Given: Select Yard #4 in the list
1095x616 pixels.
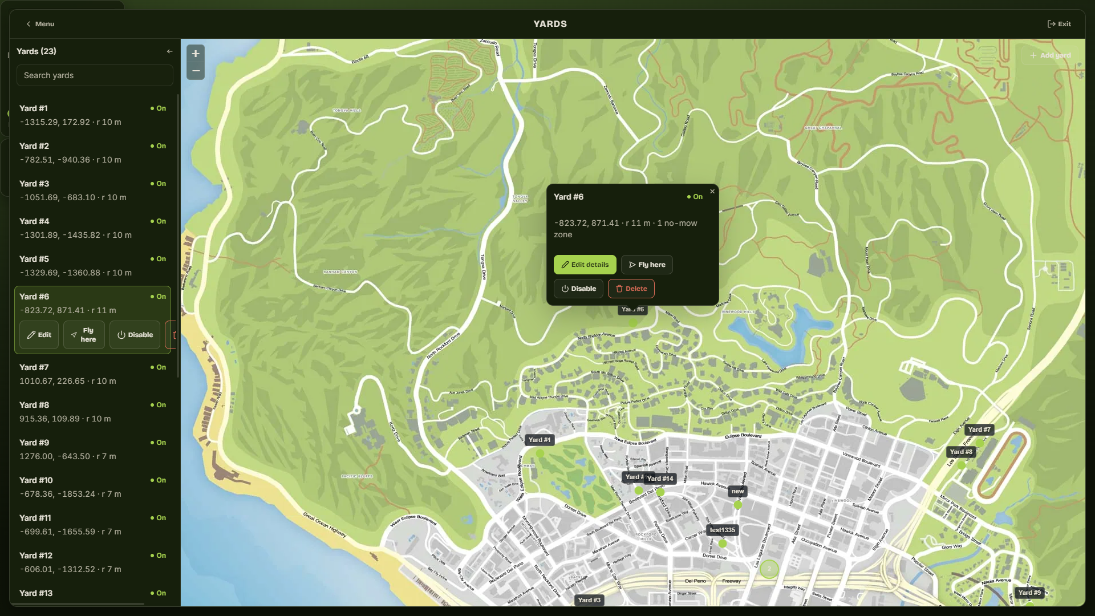Looking at the screenshot, I should point(92,228).
